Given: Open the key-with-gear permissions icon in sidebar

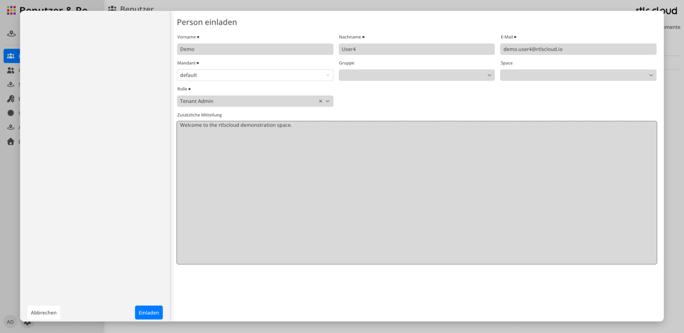Looking at the screenshot, I should [x=11, y=99].
